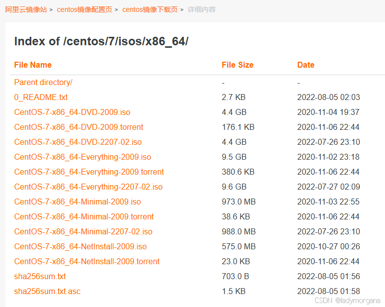Click the File Size column header
The width and height of the screenshot is (385, 307).
[x=237, y=65]
